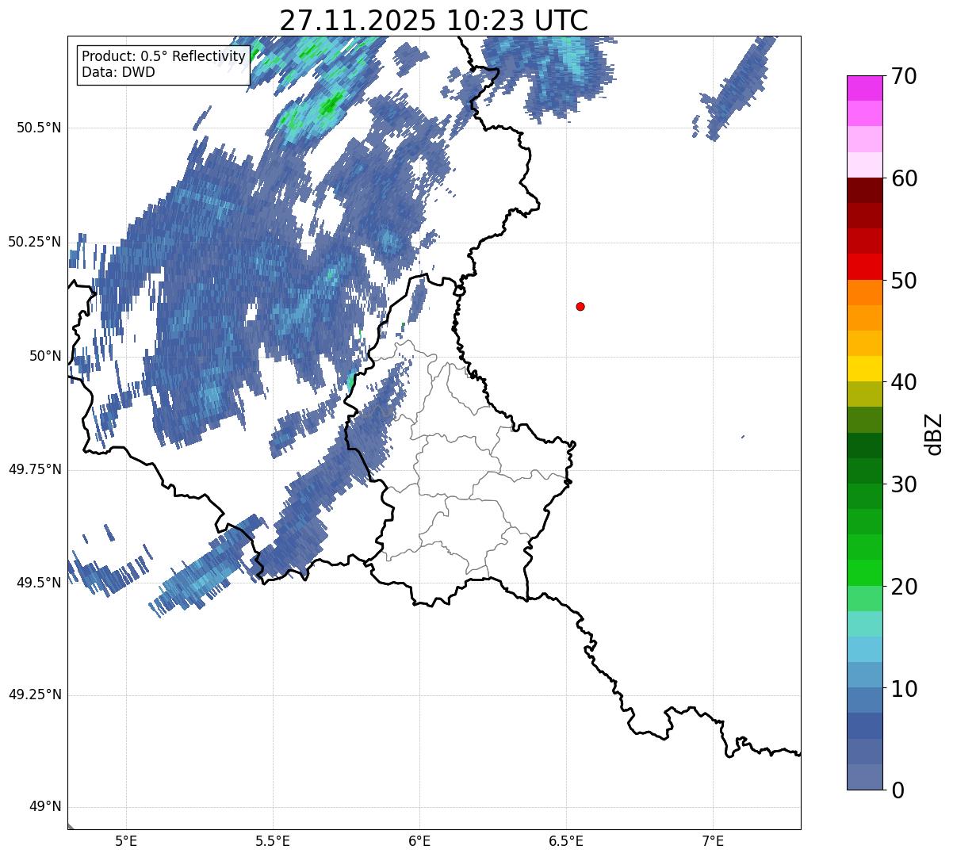This screenshot has height=857, width=953.
Task: Click the 5°E longitude label
Action: (x=126, y=840)
